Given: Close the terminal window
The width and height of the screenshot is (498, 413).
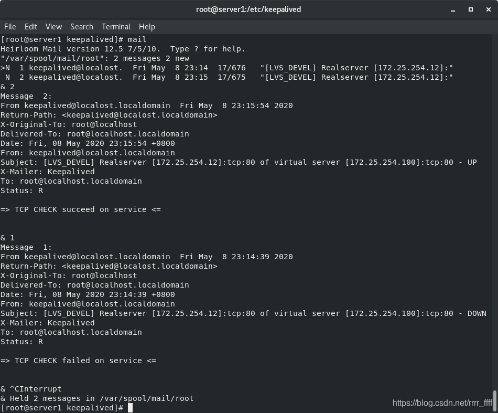Looking at the screenshot, I should 489,9.
